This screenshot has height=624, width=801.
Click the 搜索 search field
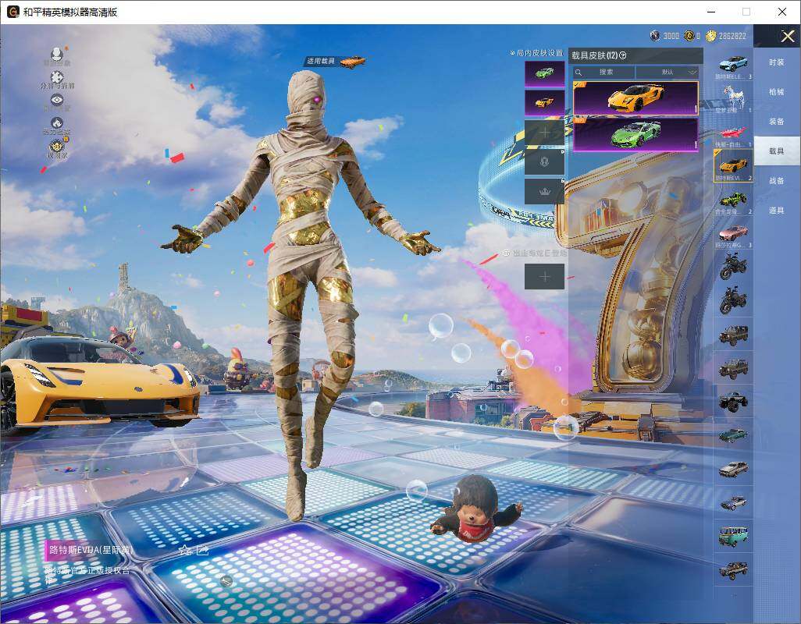pyautogui.click(x=604, y=72)
